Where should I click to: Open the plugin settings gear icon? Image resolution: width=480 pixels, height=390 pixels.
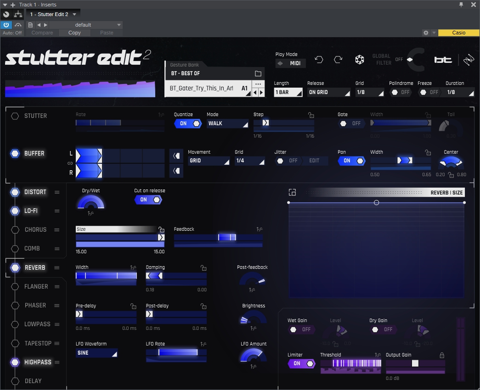point(426,33)
